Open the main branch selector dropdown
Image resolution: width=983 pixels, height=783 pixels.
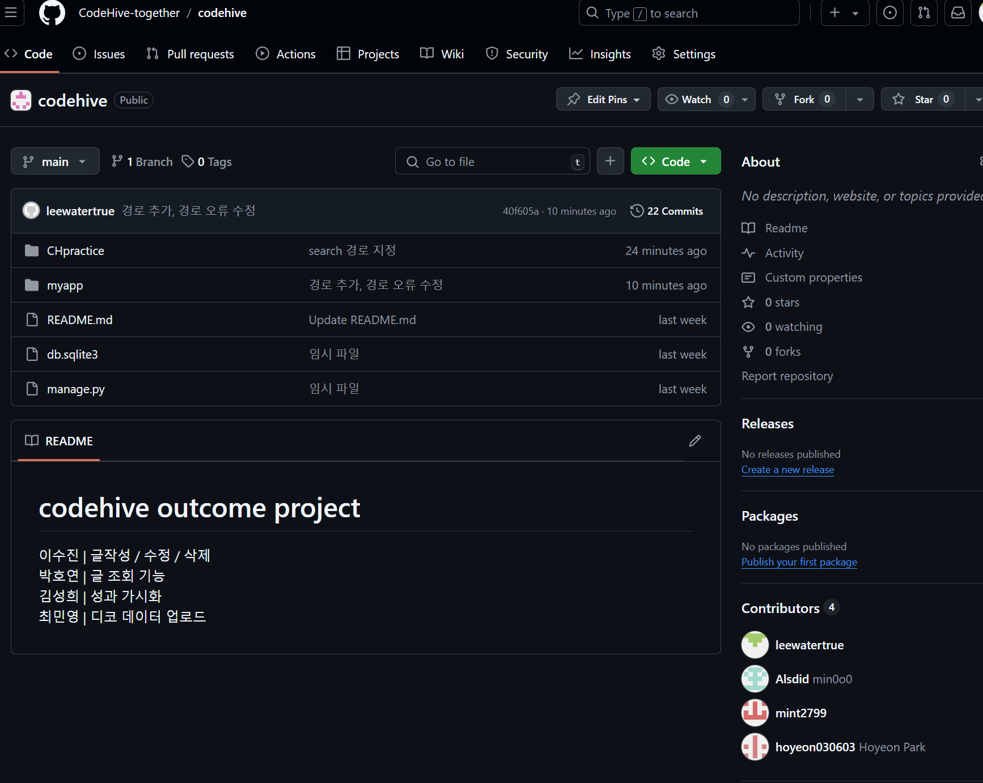(x=55, y=161)
